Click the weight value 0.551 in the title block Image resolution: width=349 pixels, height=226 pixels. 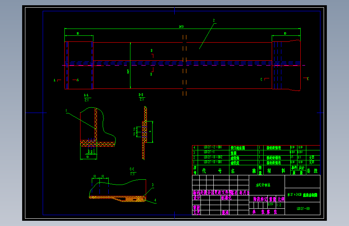[271, 204]
